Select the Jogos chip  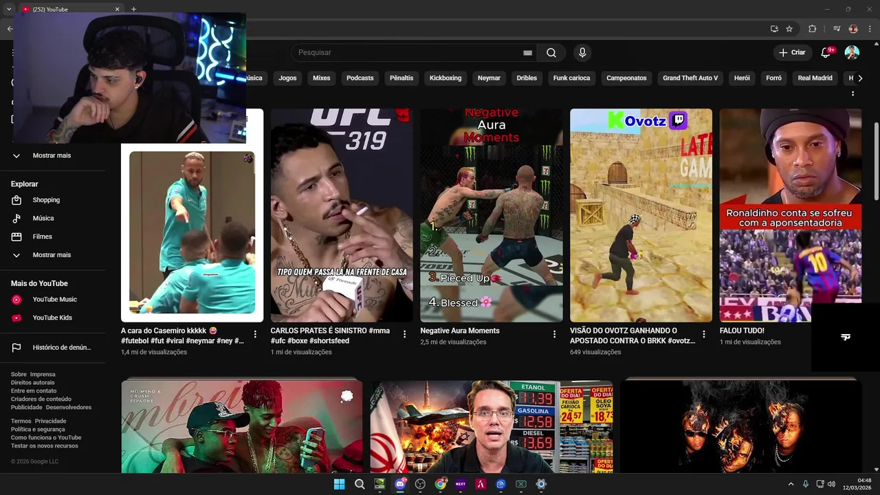click(287, 78)
